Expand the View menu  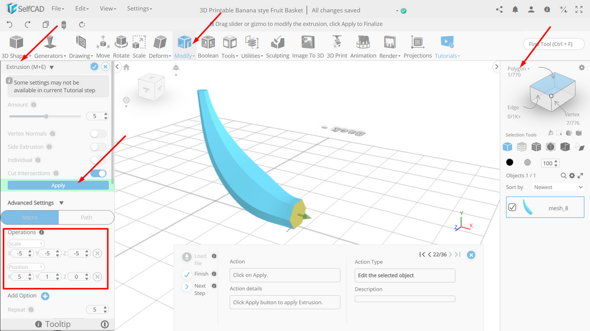(108, 8)
